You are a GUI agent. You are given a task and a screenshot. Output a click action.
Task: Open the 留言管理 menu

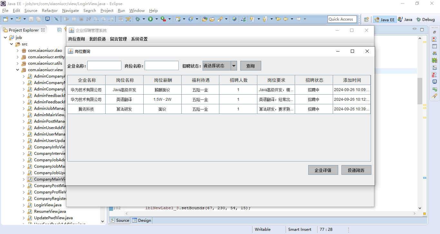coord(118,39)
